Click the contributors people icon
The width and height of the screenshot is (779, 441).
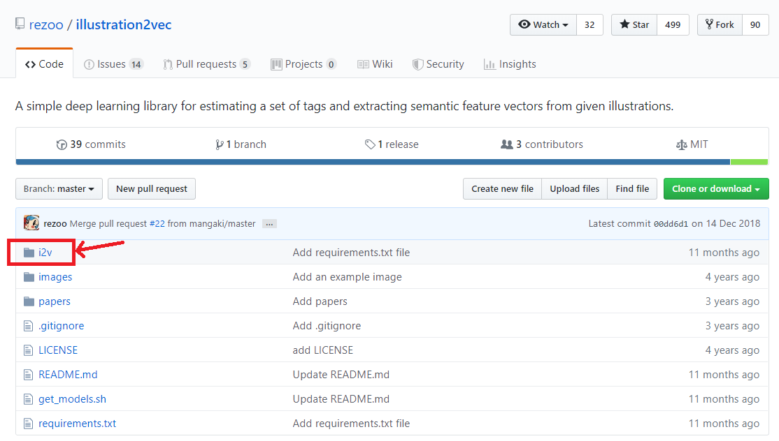[x=506, y=144]
